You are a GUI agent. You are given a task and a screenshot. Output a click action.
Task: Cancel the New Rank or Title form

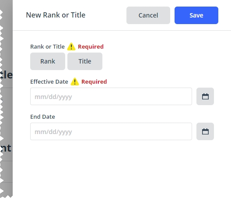[x=148, y=15]
